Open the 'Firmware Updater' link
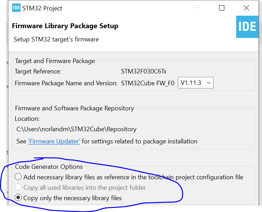 pos(54,141)
